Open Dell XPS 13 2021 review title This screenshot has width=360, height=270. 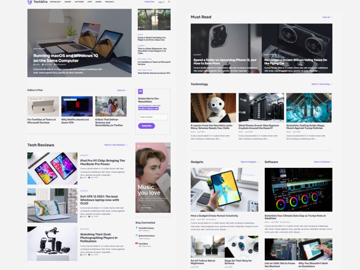(100, 200)
